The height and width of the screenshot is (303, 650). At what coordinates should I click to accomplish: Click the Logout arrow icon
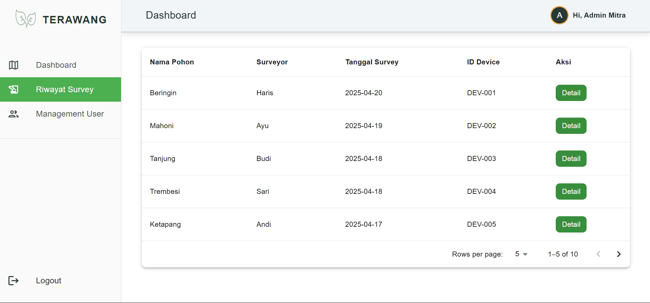pyautogui.click(x=14, y=281)
